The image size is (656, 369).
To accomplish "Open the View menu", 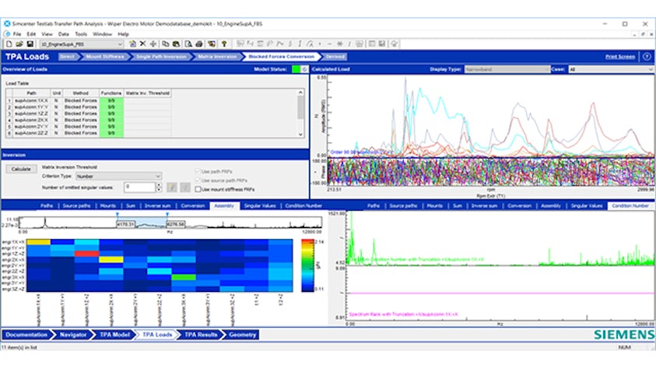I will pyautogui.click(x=47, y=34).
